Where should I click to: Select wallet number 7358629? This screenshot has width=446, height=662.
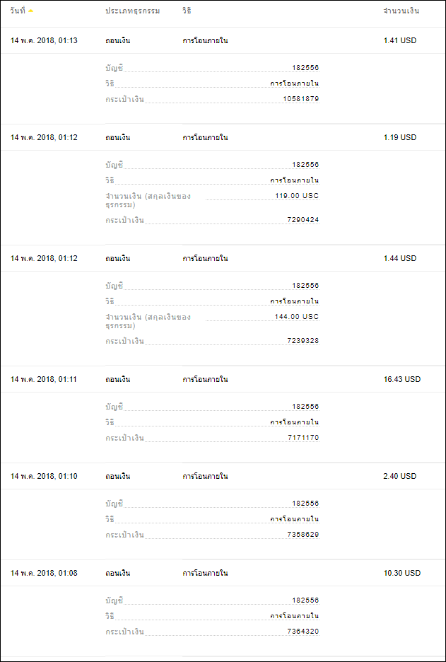click(x=303, y=535)
